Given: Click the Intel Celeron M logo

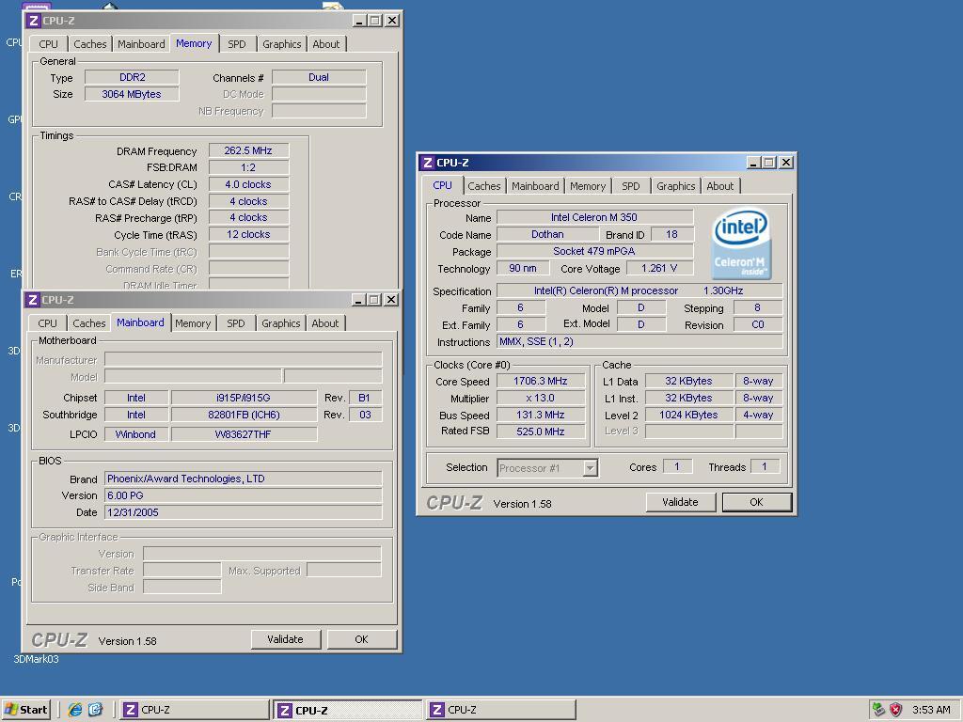Looking at the screenshot, I should [741, 243].
